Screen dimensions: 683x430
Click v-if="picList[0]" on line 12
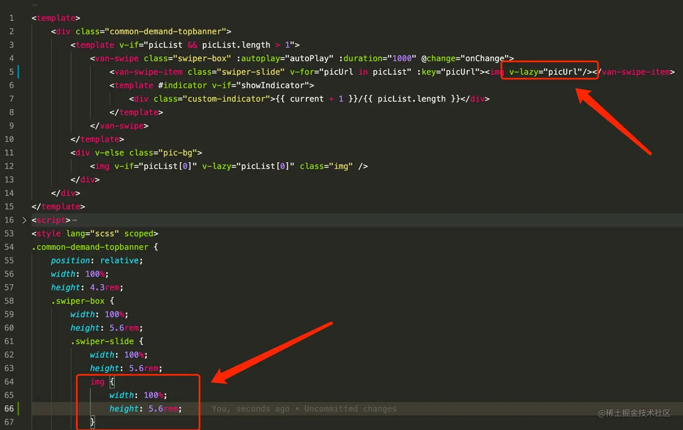[x=156, y=166]
